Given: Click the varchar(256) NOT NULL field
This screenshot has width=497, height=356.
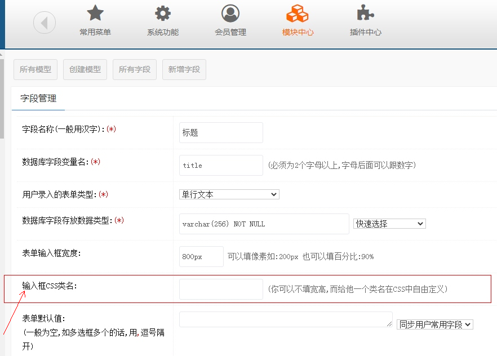Looking at the screenshot, I should click(264, 224).
